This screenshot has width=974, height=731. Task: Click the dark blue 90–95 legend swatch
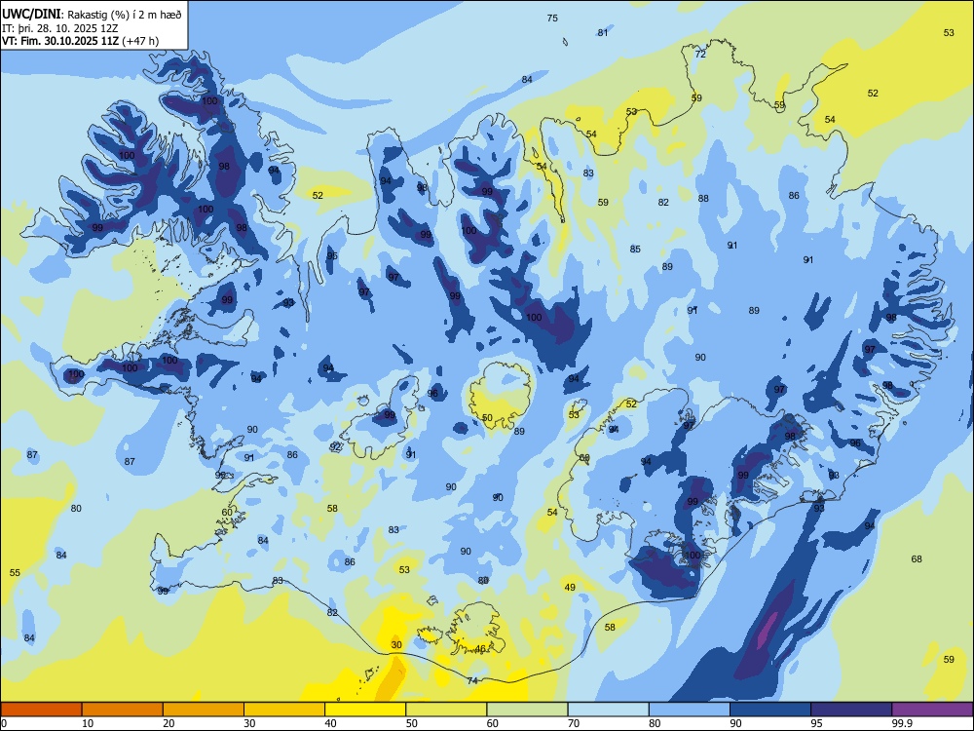coord(770,710)
